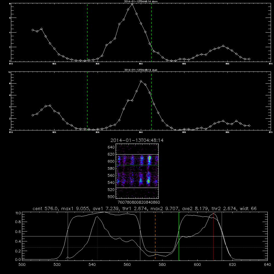
Task: Click y-axis label "580" beside the spectrogram
Action: click(x=111, y=169)
